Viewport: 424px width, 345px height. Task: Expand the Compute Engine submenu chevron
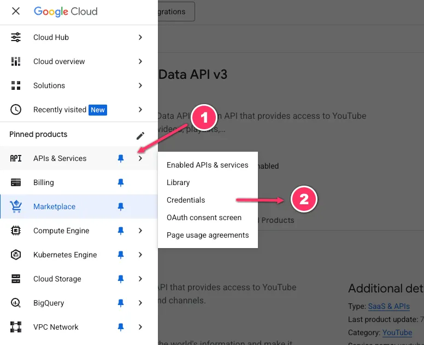point(140,231)
